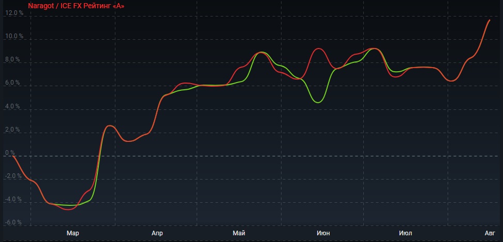Click the green line's lowest dip in June

(318, 102)
